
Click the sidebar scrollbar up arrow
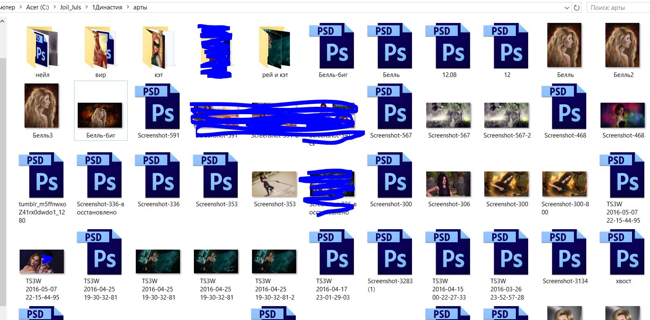(3, 21)
